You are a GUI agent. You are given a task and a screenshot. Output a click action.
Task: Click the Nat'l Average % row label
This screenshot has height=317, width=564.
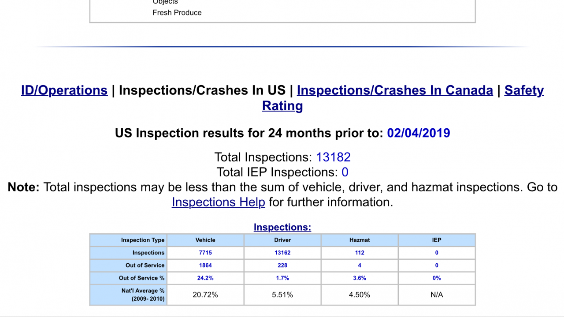tap(143, 291)
